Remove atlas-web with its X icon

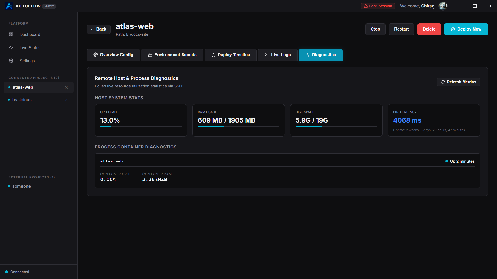(66, 87)
